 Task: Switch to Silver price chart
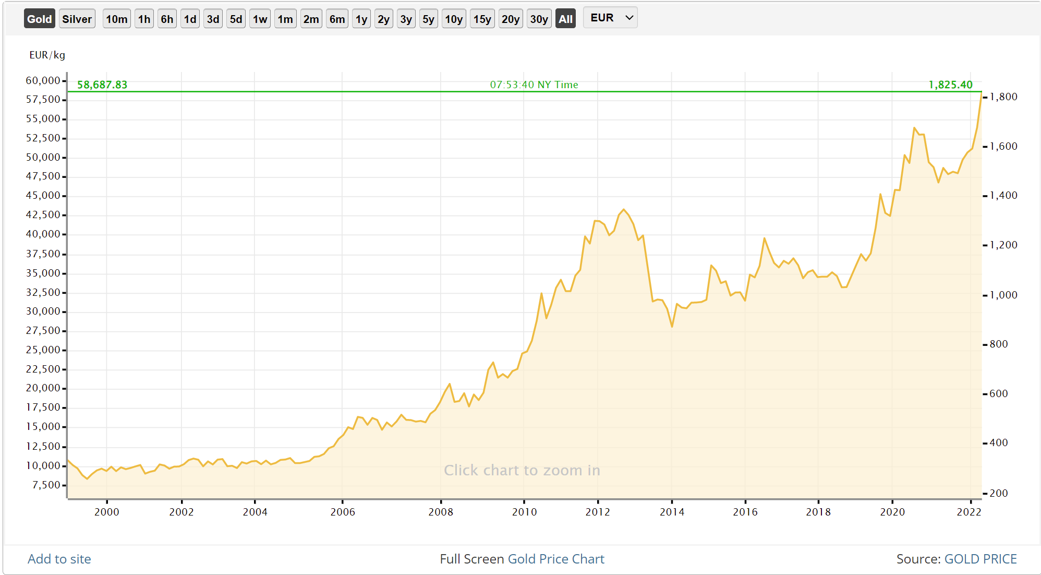coord(77,19)
